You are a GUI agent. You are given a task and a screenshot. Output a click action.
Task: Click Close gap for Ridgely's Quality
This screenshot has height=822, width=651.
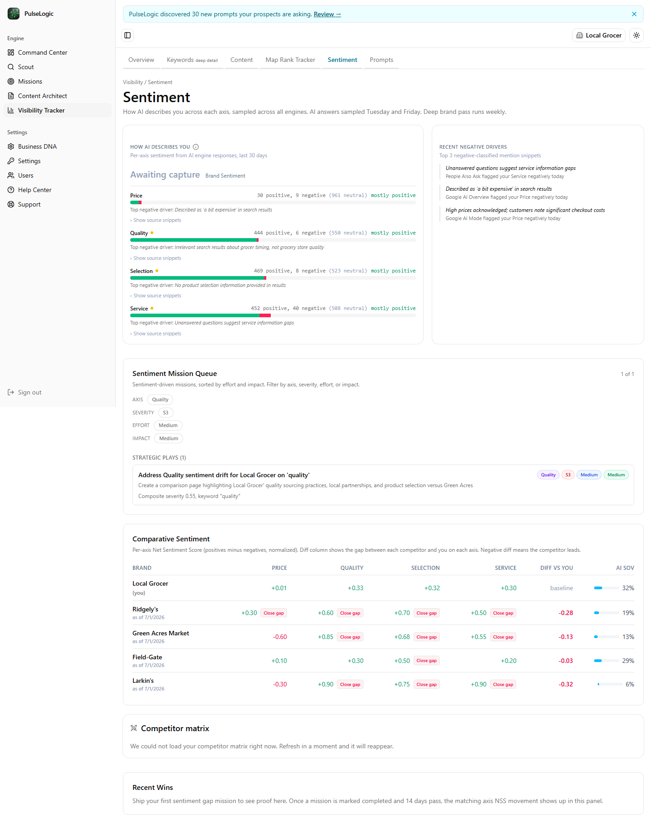pyautogui.click(x=350, y=613)
